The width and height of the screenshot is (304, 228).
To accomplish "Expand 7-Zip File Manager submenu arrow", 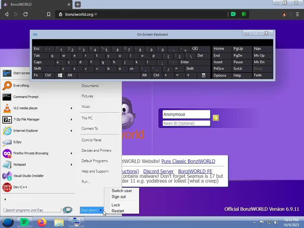I will coord(71,119).
